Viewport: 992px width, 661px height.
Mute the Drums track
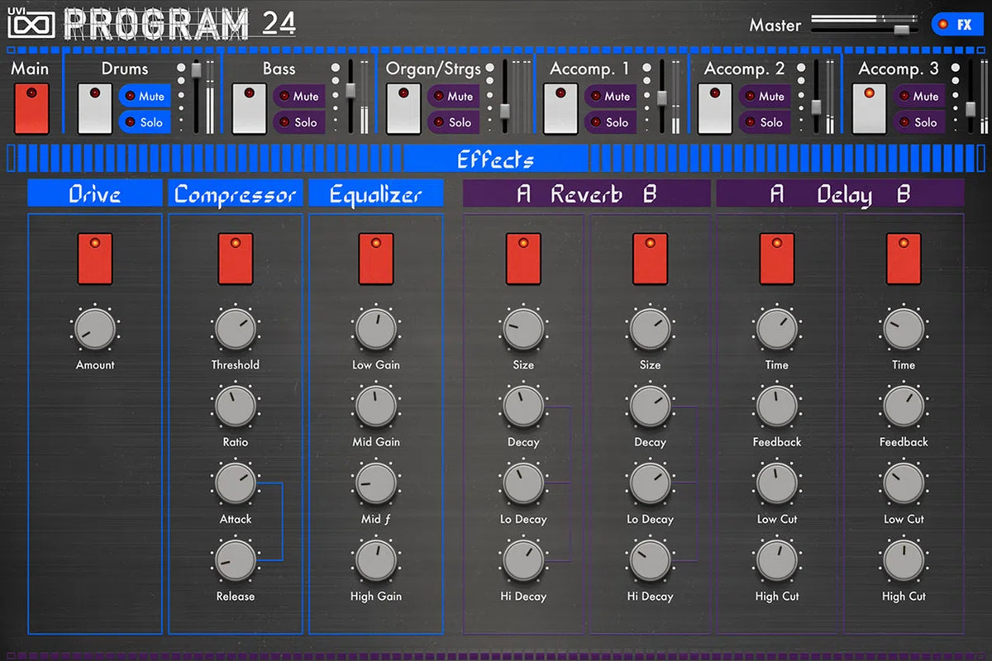[x=145, y=97]
